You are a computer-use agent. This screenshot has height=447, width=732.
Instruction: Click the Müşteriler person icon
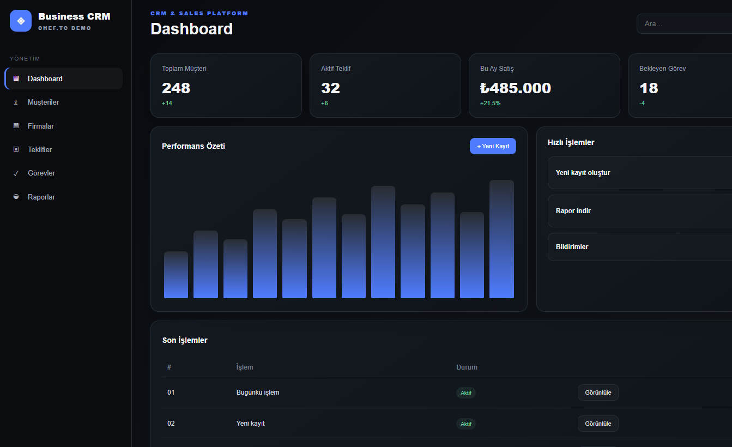[16, 102]
